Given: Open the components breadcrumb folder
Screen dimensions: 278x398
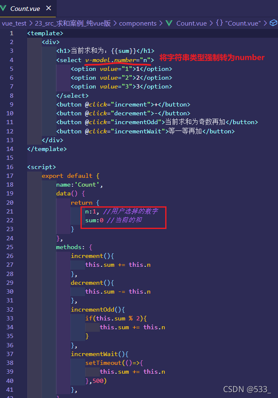Looking at the screenshot, I should tap(138, 23).
